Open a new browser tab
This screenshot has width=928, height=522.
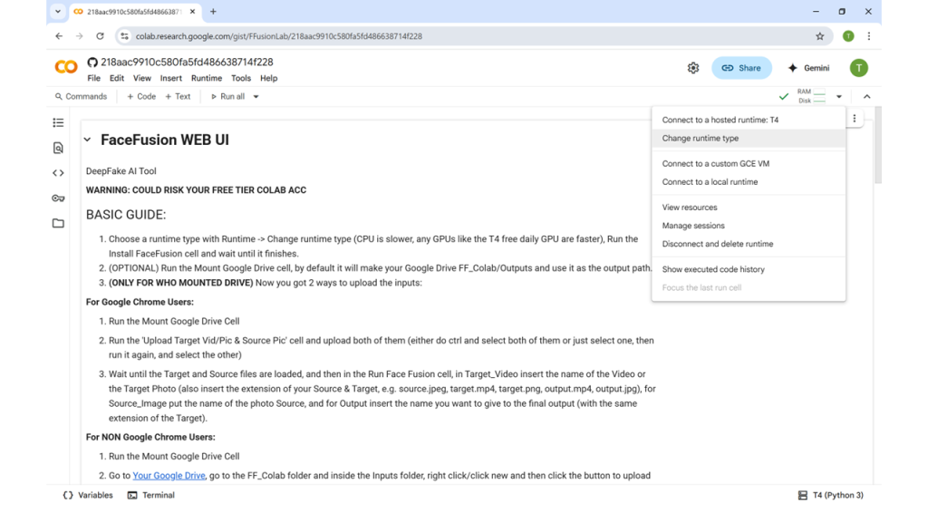point(213,11)
